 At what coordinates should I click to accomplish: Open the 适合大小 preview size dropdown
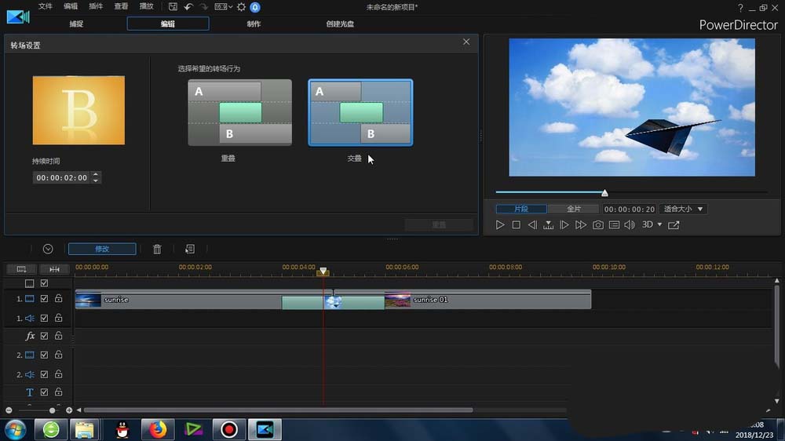pyautogui.click(x=684, y=210)
